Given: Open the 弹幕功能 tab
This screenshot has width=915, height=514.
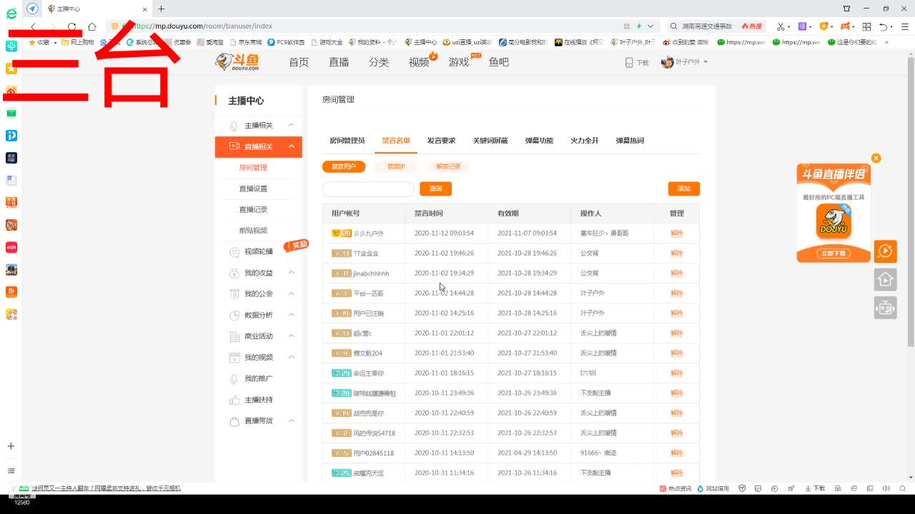Looking at the screenshot, I should tap(541, 140).
